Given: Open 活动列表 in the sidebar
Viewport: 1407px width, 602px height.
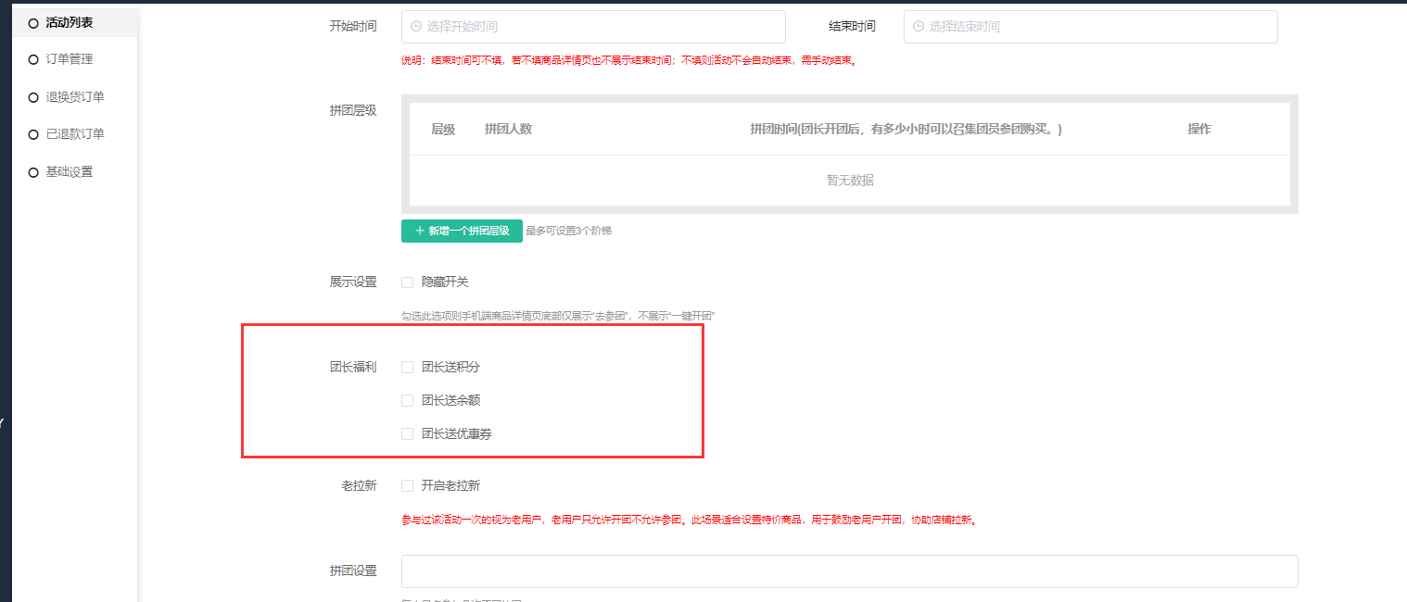Looking at the screenshot, I should coord(70,22).
